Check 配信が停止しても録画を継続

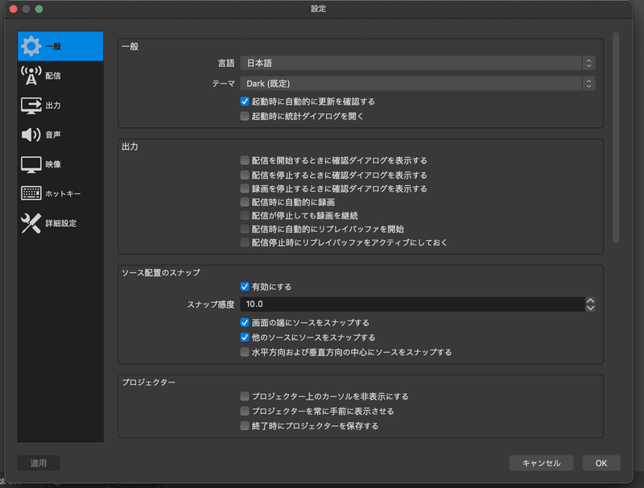245,215
